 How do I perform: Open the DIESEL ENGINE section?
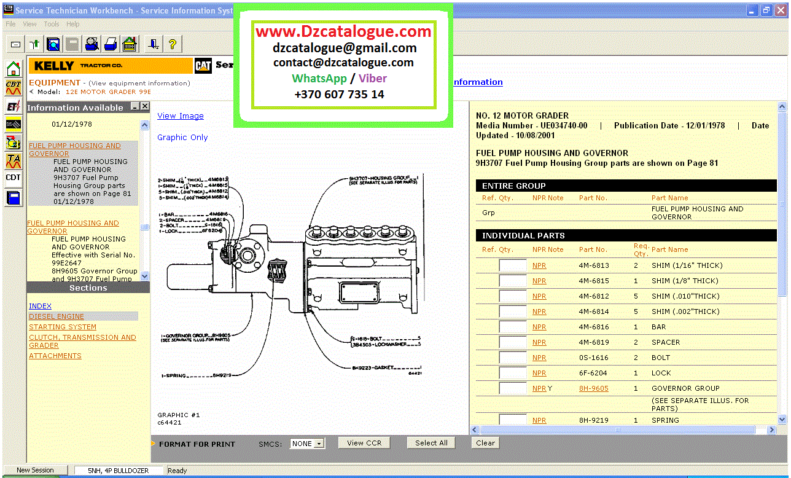pyautogui.click(x=56, y=316)
